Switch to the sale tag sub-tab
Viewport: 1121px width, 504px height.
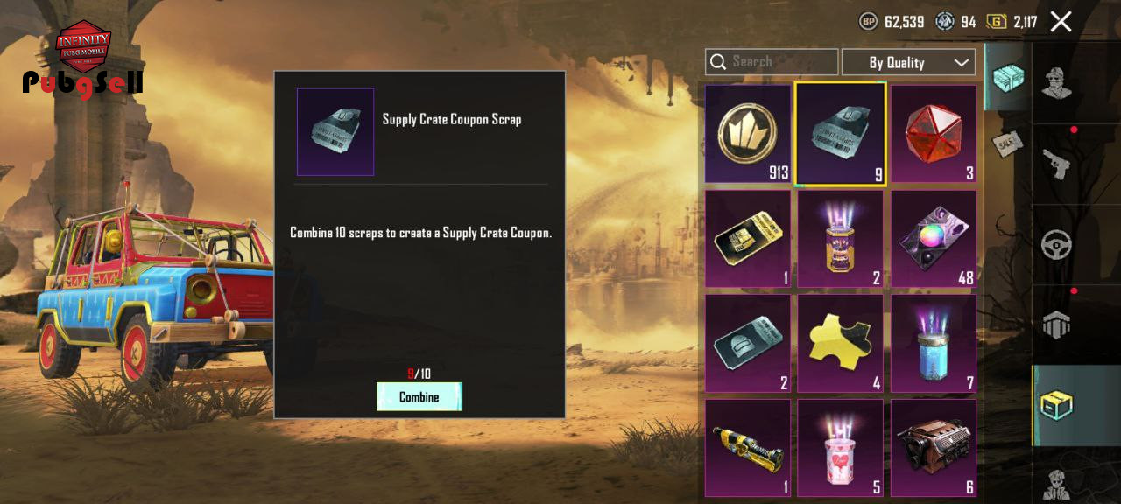(1008, 143)
